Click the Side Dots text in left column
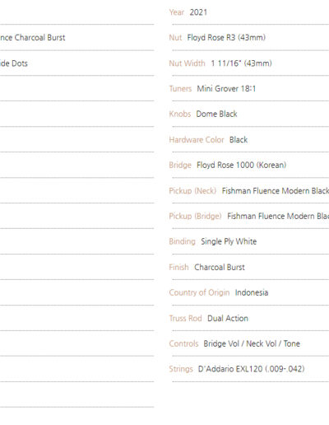 [14, 63]
